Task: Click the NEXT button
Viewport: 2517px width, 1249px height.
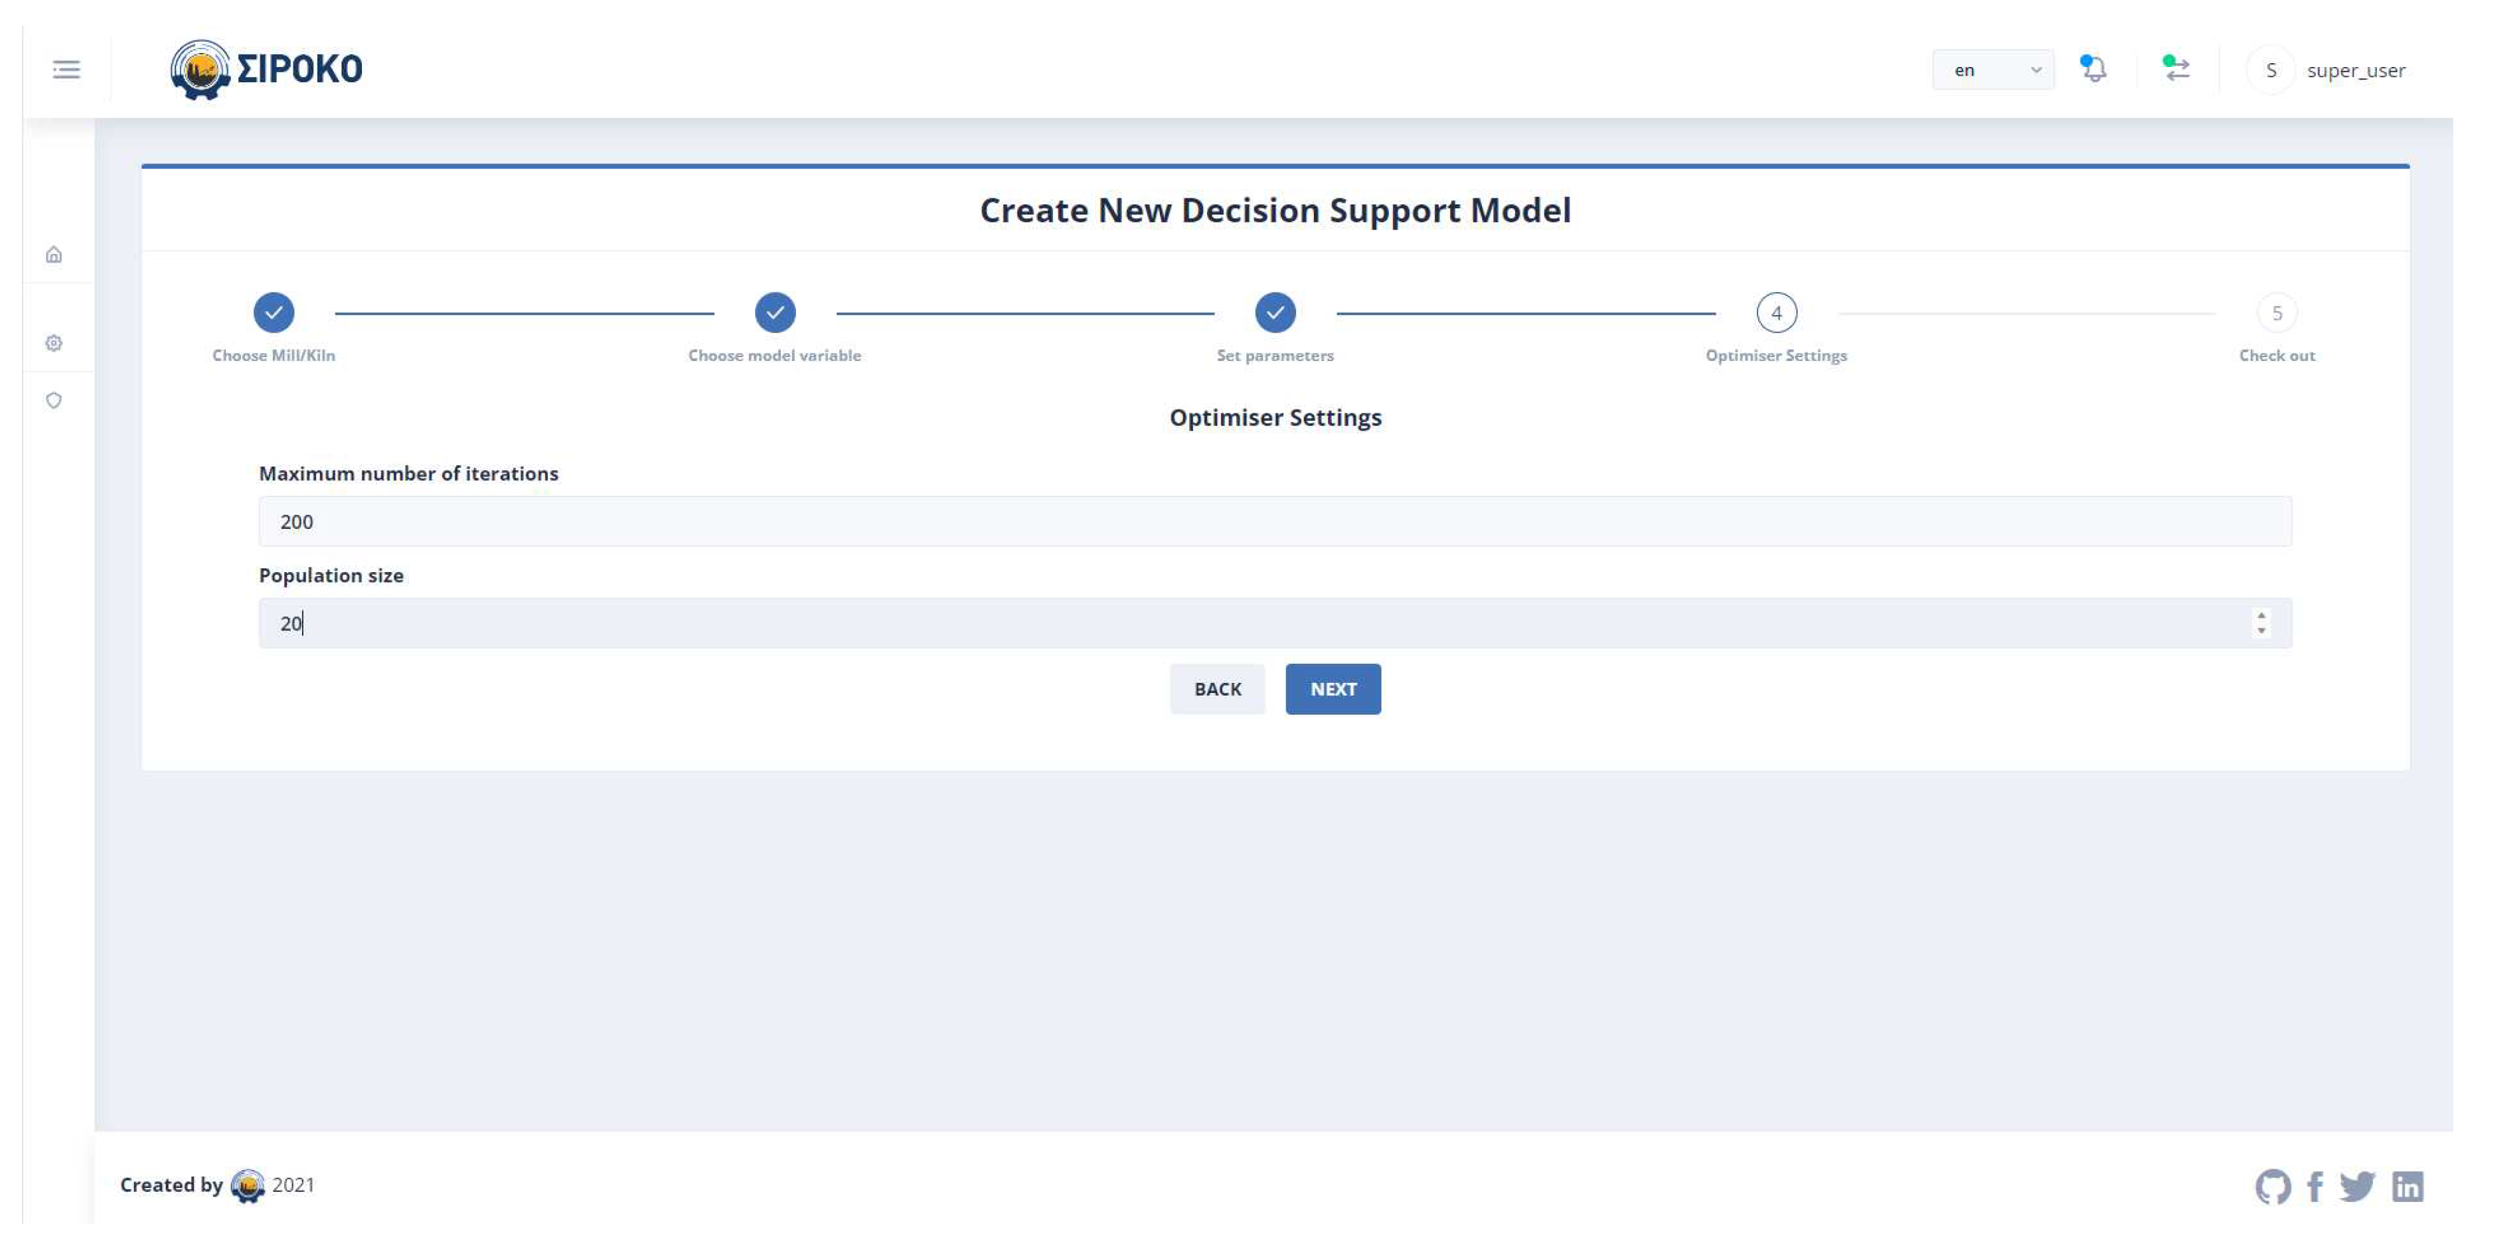Action: point(1333,690)
